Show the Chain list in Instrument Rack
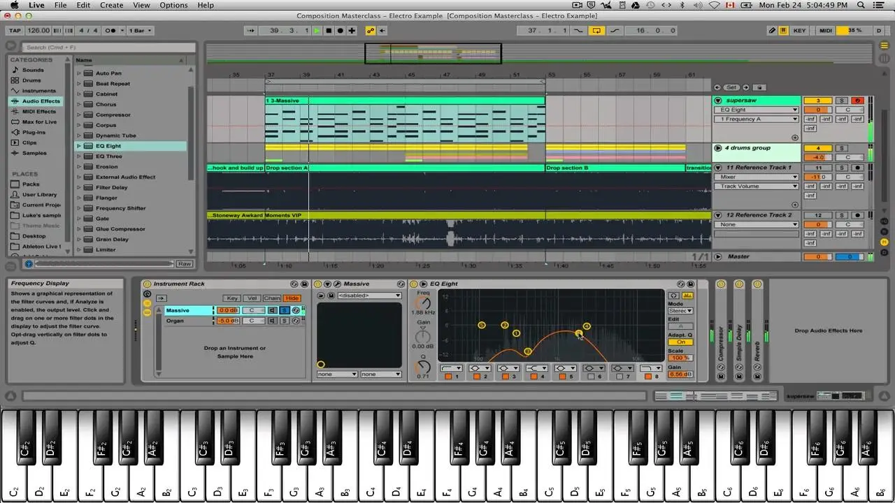Screen dimensions: 895x503 tap(272, 298)
